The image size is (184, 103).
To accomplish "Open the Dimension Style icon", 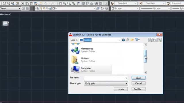I will [140, 3].
